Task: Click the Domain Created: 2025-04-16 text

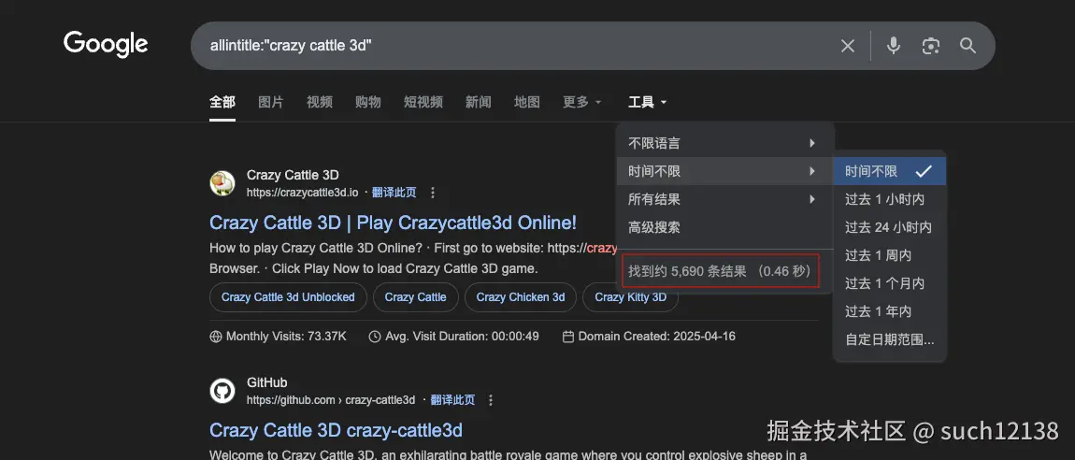Action: coord(657,337)
